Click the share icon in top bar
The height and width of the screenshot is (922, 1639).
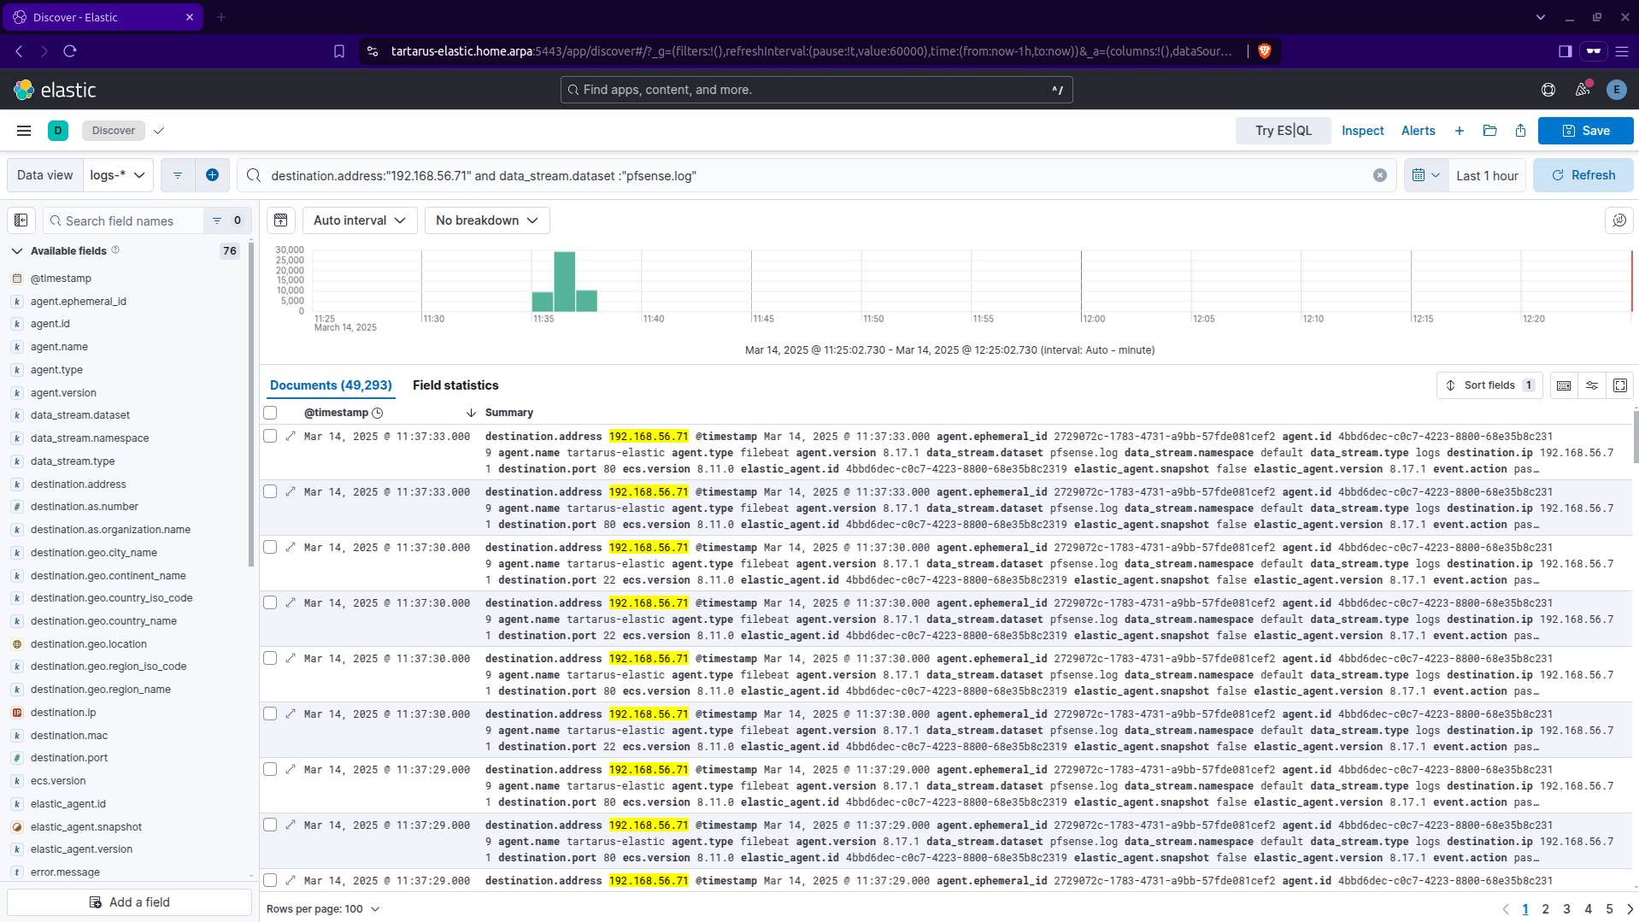point(1520,131)
